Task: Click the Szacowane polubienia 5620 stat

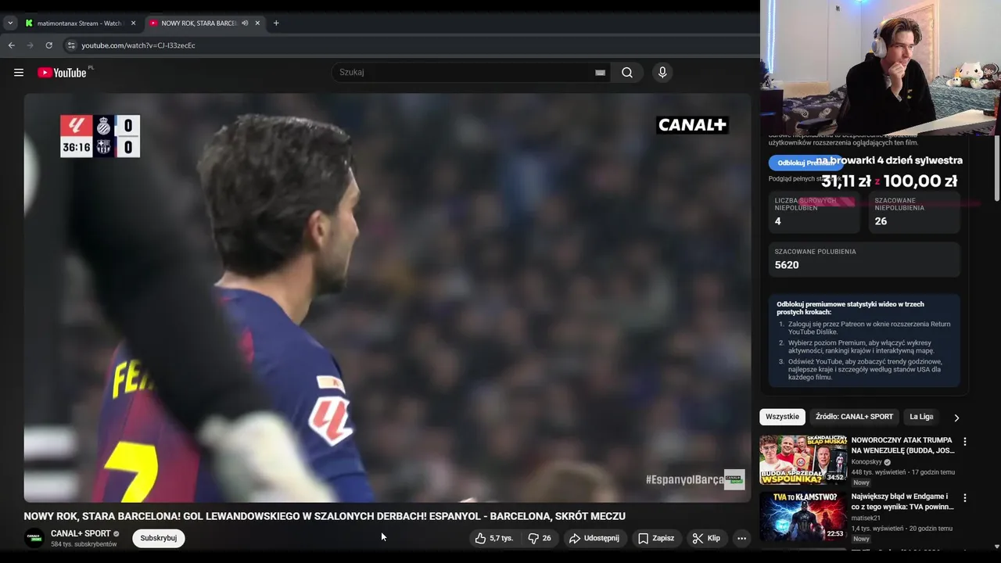Action: pos(863,259)
